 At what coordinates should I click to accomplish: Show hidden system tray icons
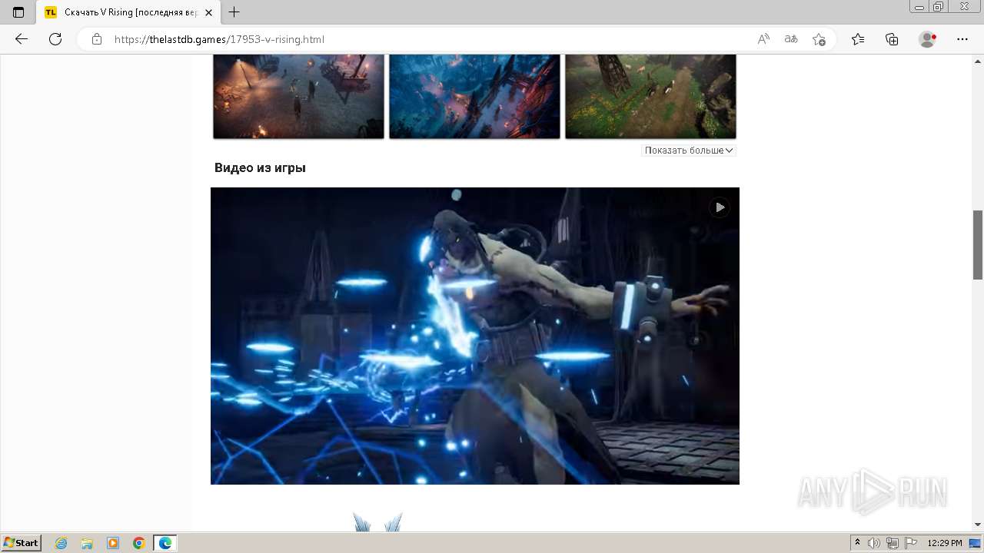tap(858, 543)
